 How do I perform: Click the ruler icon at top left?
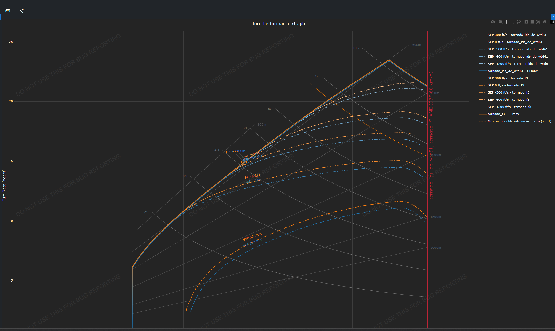pyautogui.click(x=8, y=11)
